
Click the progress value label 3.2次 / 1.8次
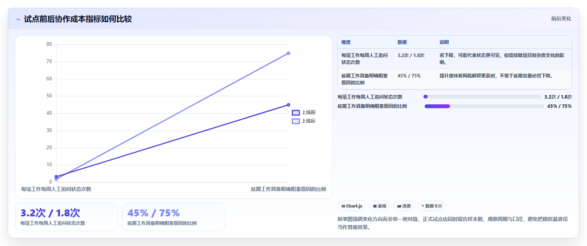(x=558, y=97)
